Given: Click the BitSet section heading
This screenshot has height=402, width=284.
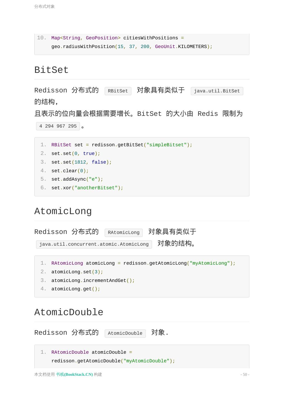Looking at the screenshot, I should [52, 70].
